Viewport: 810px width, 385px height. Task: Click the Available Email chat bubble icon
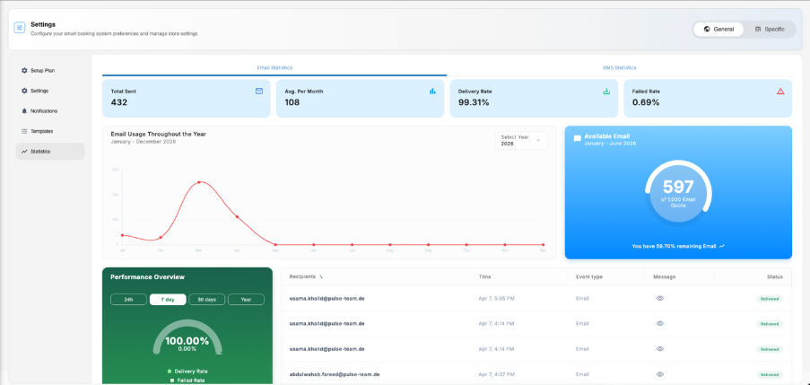577,139
